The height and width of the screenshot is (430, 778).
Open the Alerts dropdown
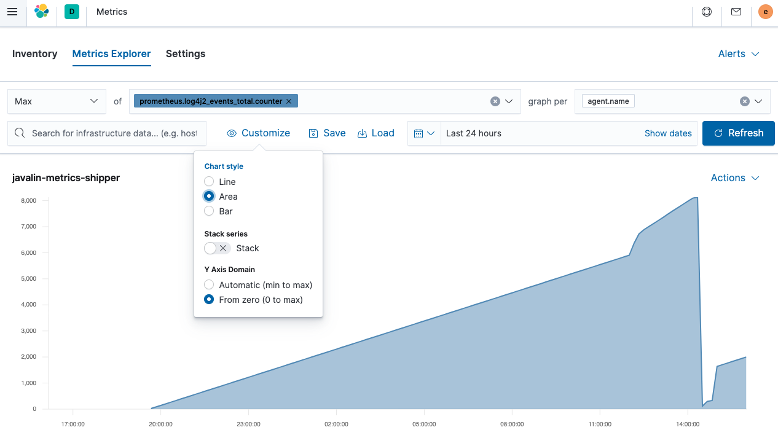[x=738, y=53]
